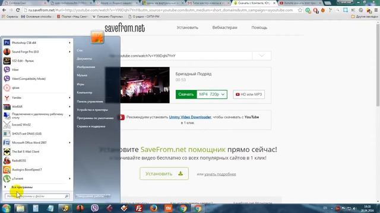This screenshot has height=213, width=380.
Task: Expand uTorrent jump list arrow
Action: [69, 179]
